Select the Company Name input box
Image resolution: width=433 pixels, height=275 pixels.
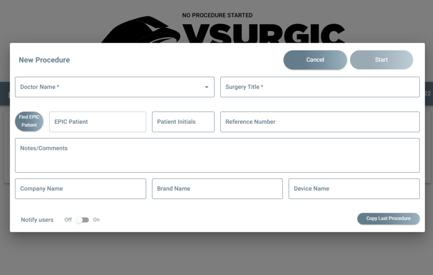(81, 189)
